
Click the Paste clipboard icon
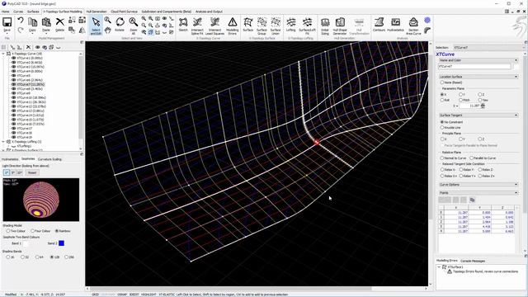point(46,22)
